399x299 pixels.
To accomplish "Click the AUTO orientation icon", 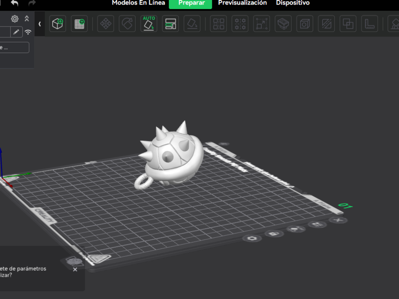I will pyautogui.click(x=149, y=24).
